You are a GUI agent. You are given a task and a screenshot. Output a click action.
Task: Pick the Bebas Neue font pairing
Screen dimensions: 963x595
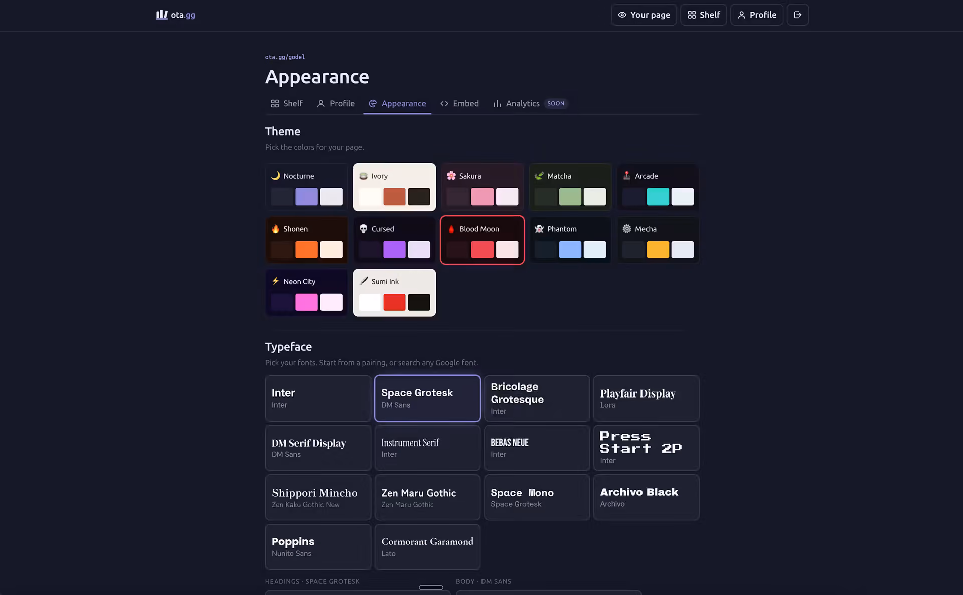pyautogui.click(x=537, y=448)
